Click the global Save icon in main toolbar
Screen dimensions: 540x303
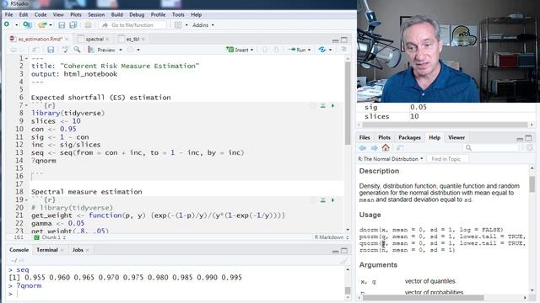point(62,25)
